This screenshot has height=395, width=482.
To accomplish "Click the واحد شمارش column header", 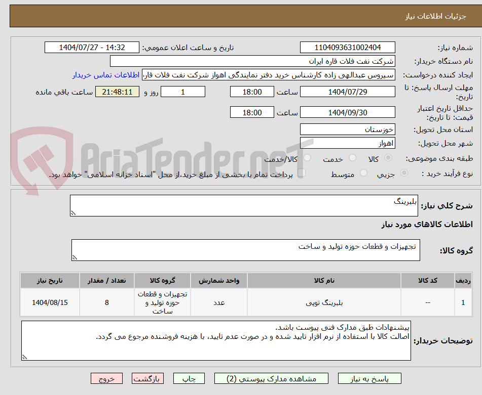I will coord(219,281).
